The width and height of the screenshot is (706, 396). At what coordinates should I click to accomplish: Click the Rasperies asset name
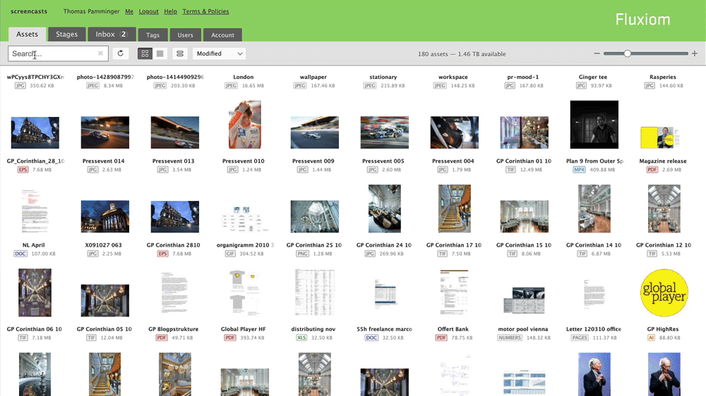coord(663,77)
